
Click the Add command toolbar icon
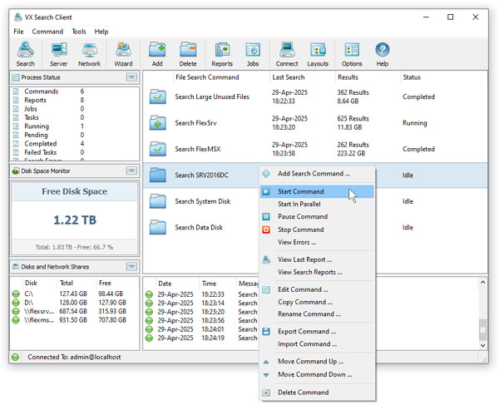coord(157,54)
